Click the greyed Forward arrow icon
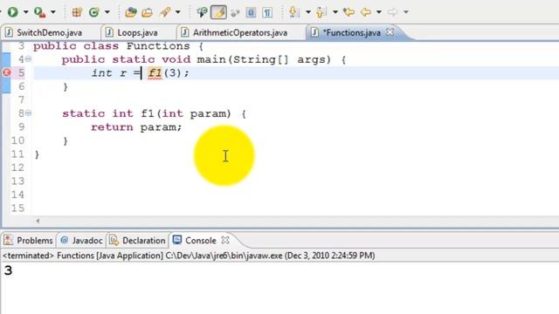 coord(392,12)
